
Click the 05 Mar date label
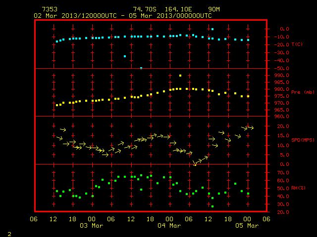coord(247,226)
